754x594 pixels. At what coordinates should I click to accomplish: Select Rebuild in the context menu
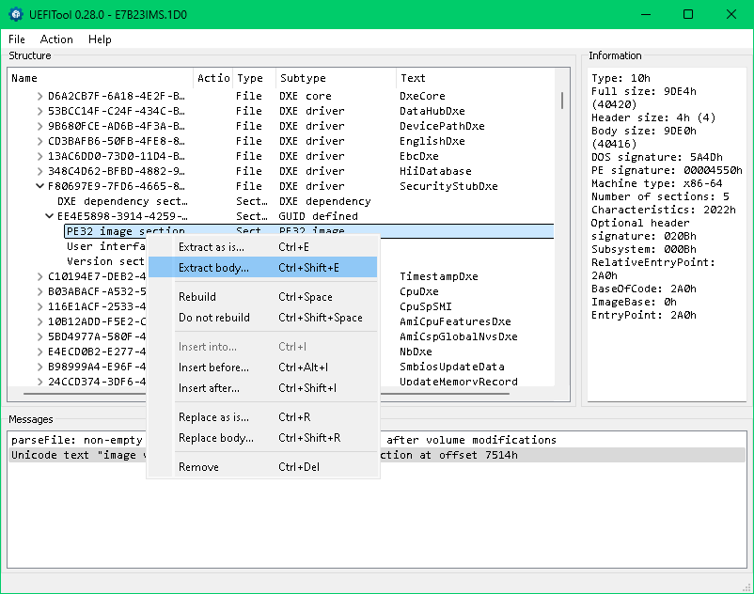[x=262, y=297]
